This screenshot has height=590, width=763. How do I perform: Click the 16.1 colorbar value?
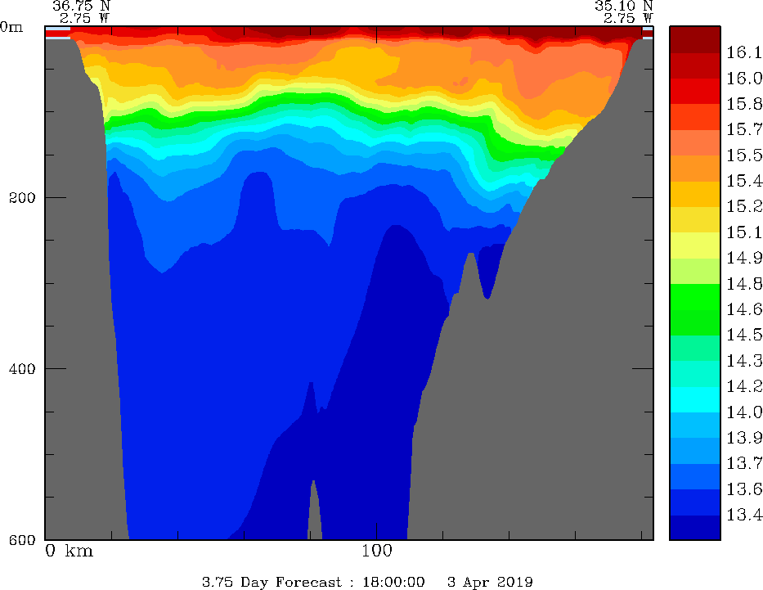(x=744, y=52)
